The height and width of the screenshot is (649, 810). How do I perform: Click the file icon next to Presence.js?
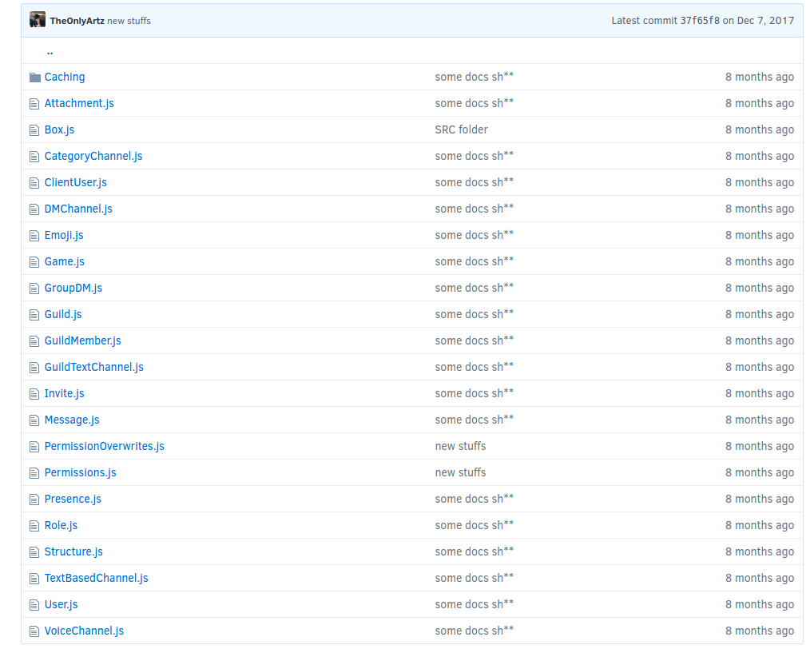pos(34,500)
